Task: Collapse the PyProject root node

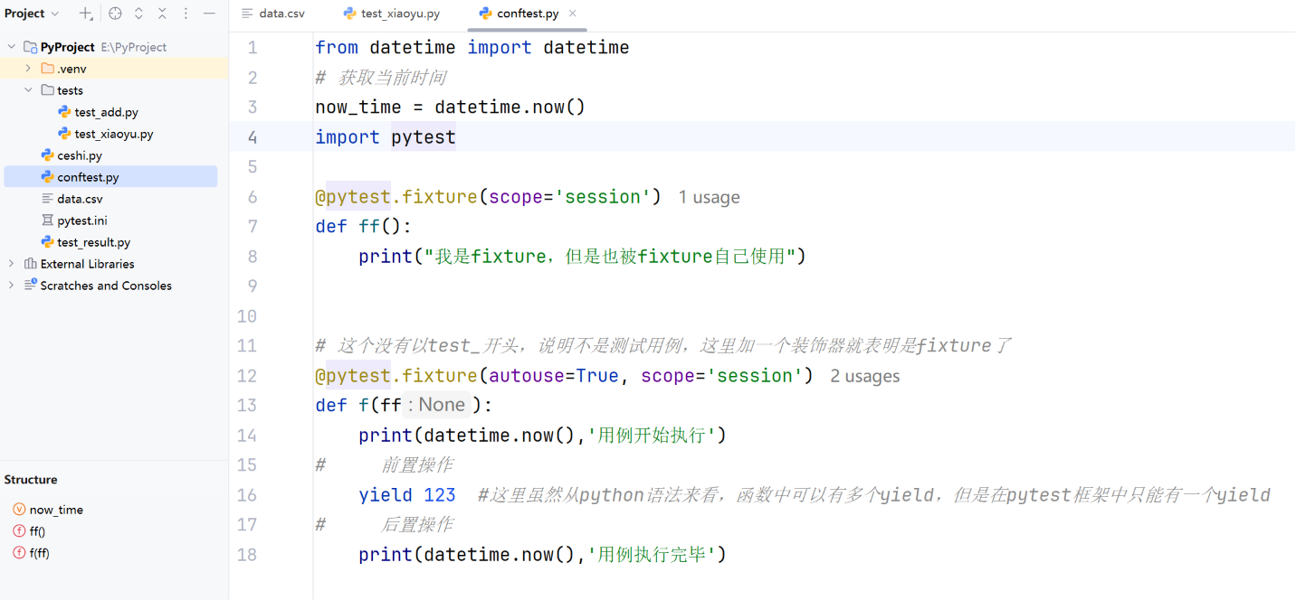Action: [12, 47]
